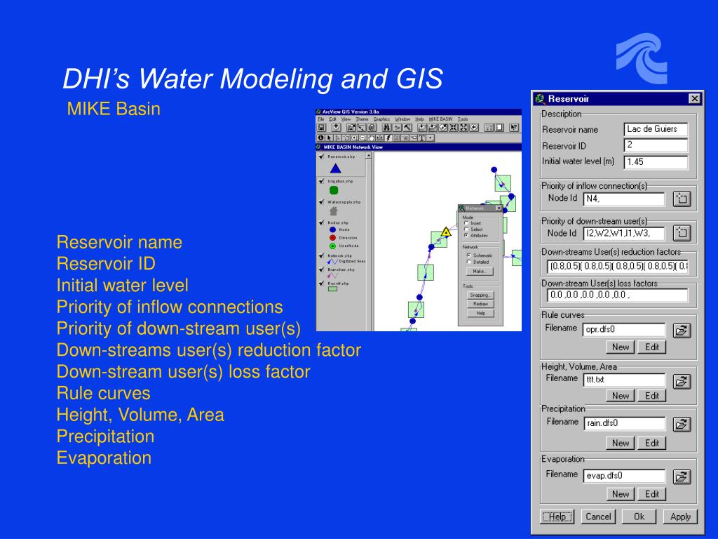This screenshot has width=718, height=539.
Task: Open Query Builder hammer icon
Action: (407, 128)
